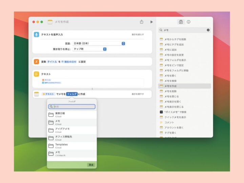
Task: Click the folder search field in the popover
Action: (x=72, y=107)
